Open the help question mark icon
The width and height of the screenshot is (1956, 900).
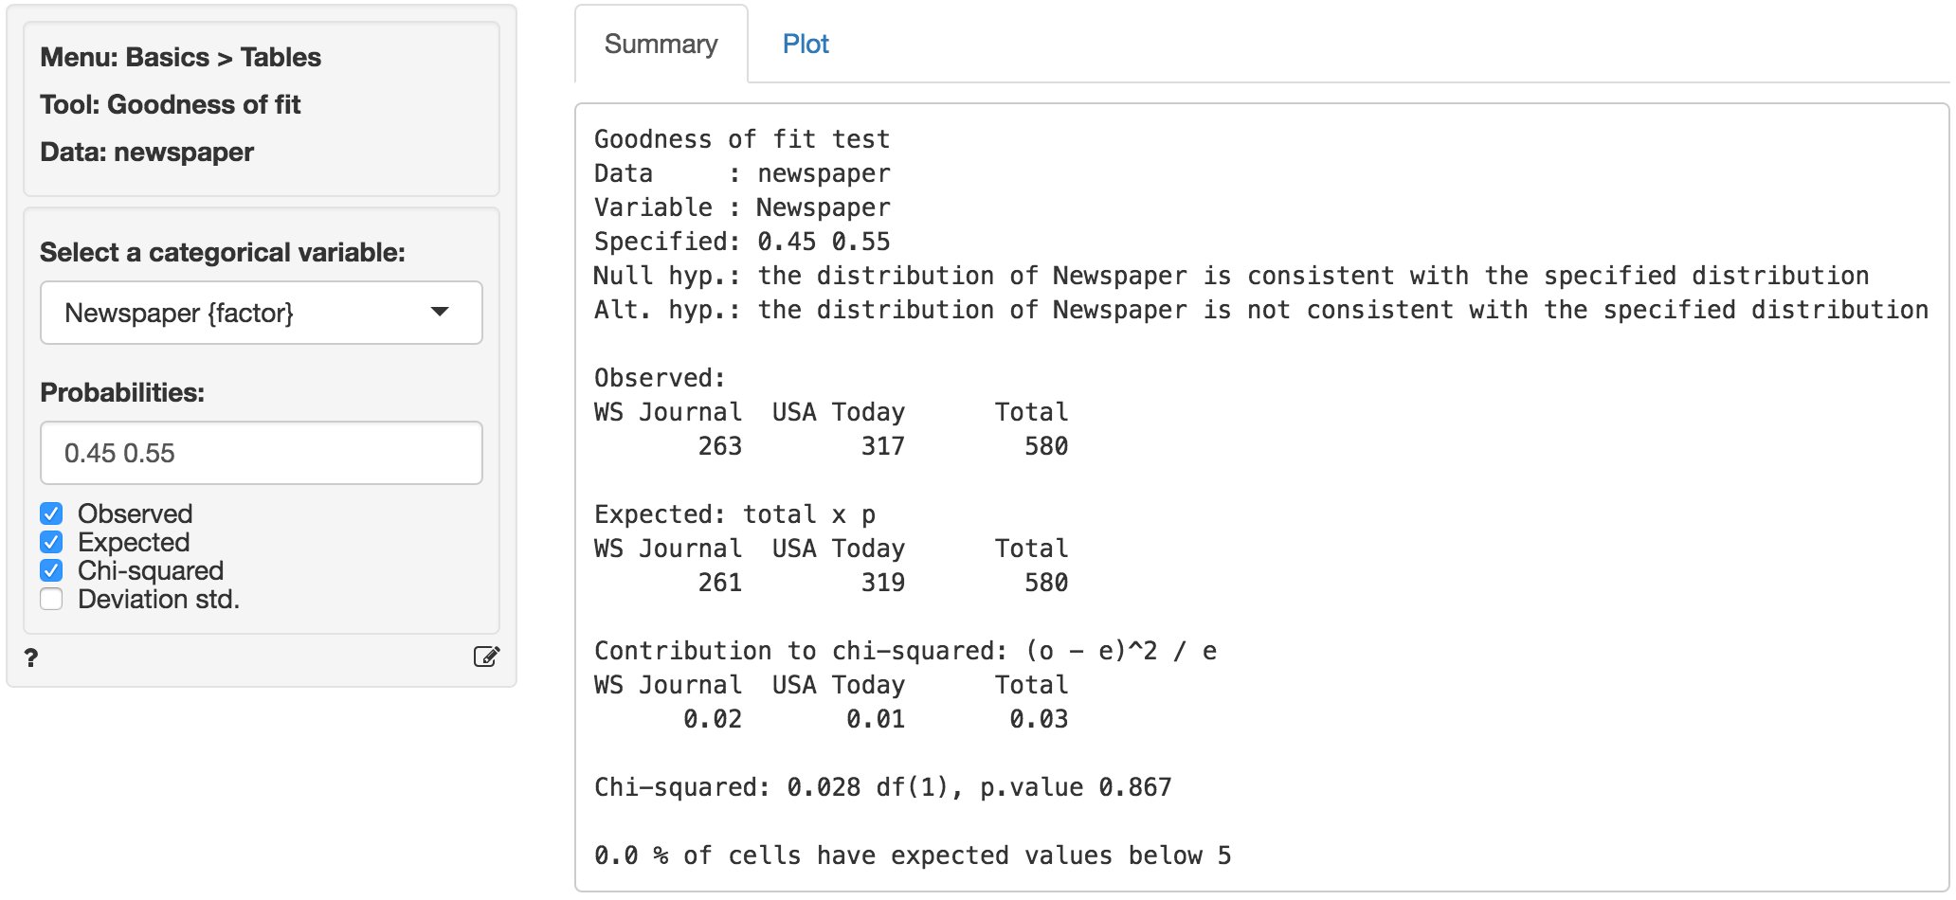[x=29, y=657]
